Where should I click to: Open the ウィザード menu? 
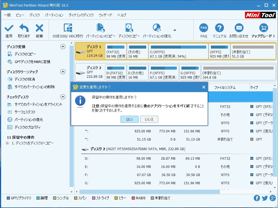(105, 15)
